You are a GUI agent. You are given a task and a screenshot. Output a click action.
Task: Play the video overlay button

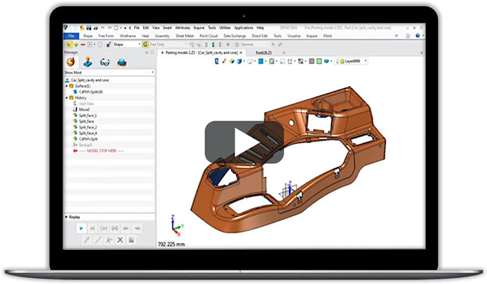244,142
